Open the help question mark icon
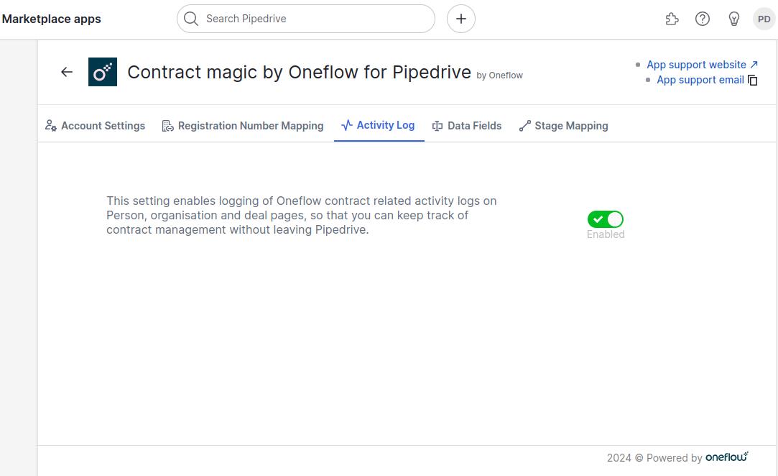This screenshot has width=778, height=476. pyautogui.click(x=703, y=19)
